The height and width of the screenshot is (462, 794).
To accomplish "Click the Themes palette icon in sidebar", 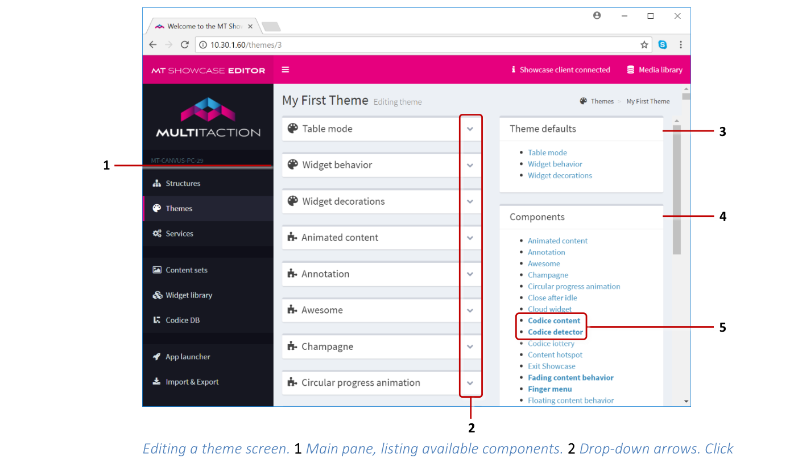I will tap(157, 208).
